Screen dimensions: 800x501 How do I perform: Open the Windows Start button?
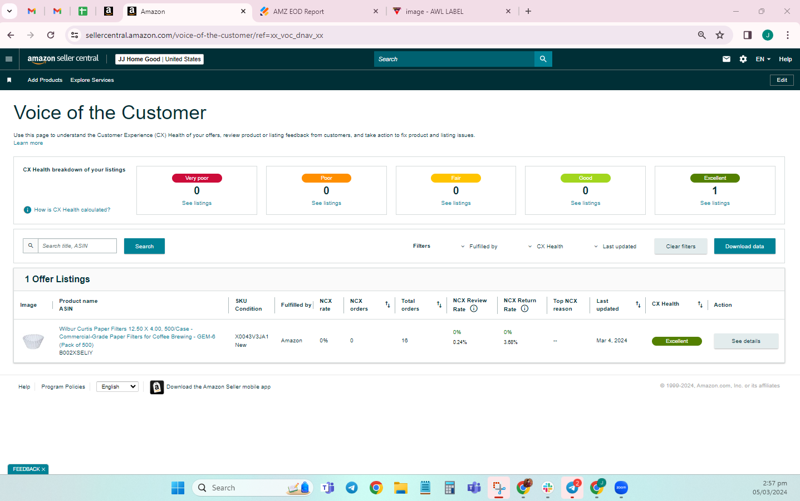click(x=178, y=488)
